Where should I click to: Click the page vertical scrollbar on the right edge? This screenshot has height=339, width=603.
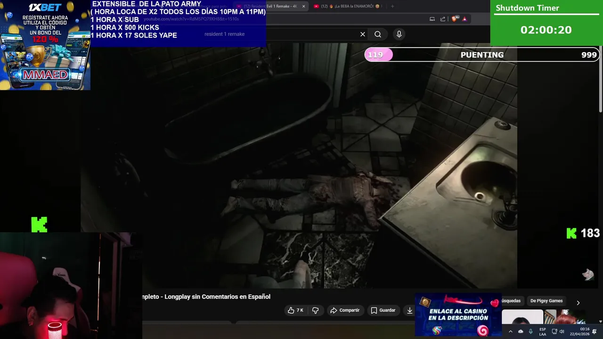(x=600, y=80)
